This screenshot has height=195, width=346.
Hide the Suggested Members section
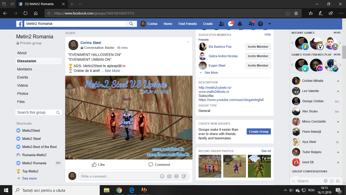[x=268, y=35]
